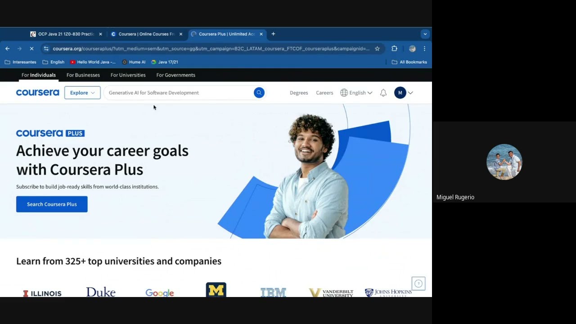Open the English bookmarks folder
This screenshot has width=576, height=324.
53,62
